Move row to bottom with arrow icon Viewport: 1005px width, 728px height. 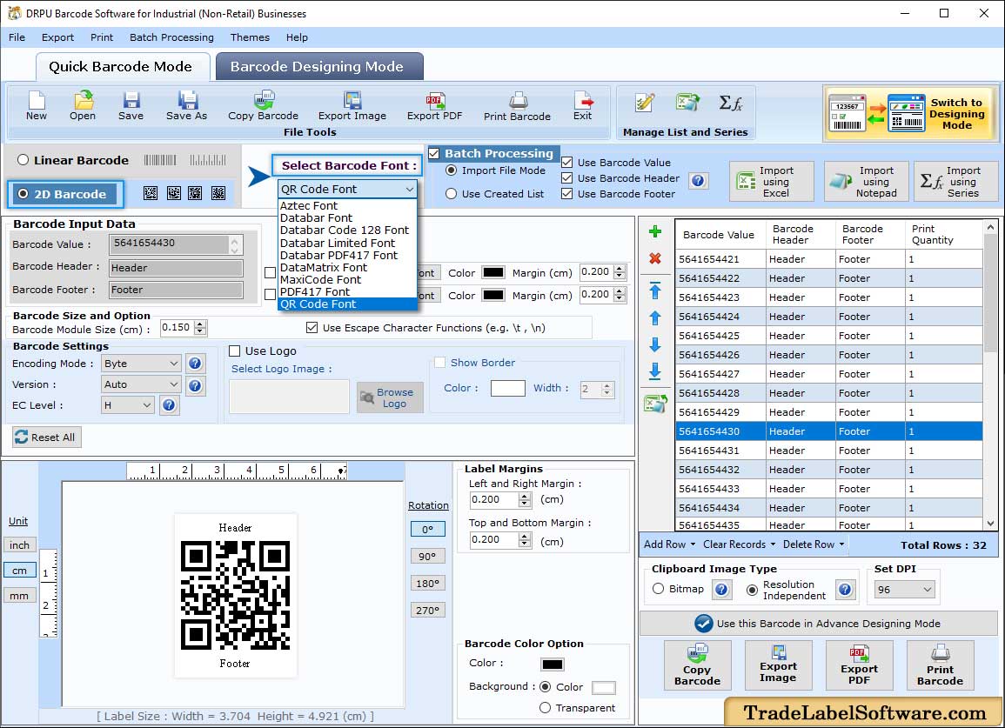(x=655, y=371)
